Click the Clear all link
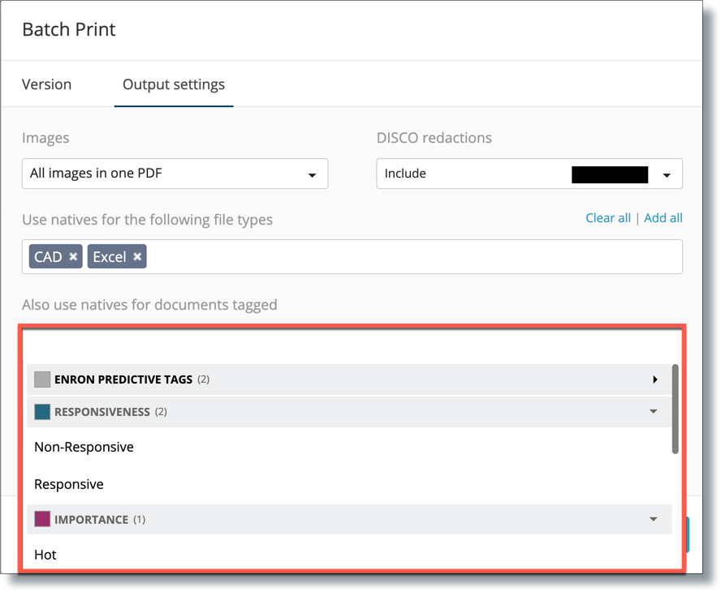The width and height of the screenshot is (721, 592). pos(608,217)
